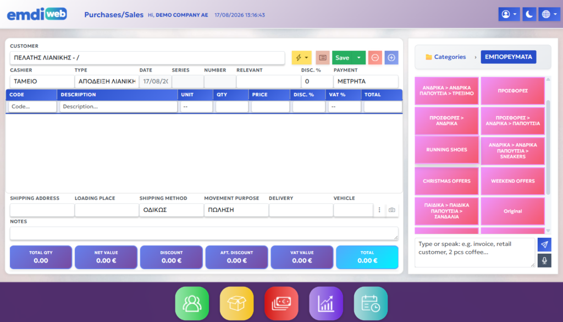Viewport: 563px width, 322px height.
Task: Open the products box icon in dock
Action: (x=236, y=303)
